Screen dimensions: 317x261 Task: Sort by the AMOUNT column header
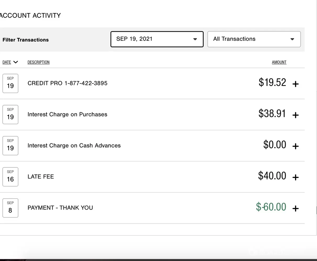[x=279, y=62]
